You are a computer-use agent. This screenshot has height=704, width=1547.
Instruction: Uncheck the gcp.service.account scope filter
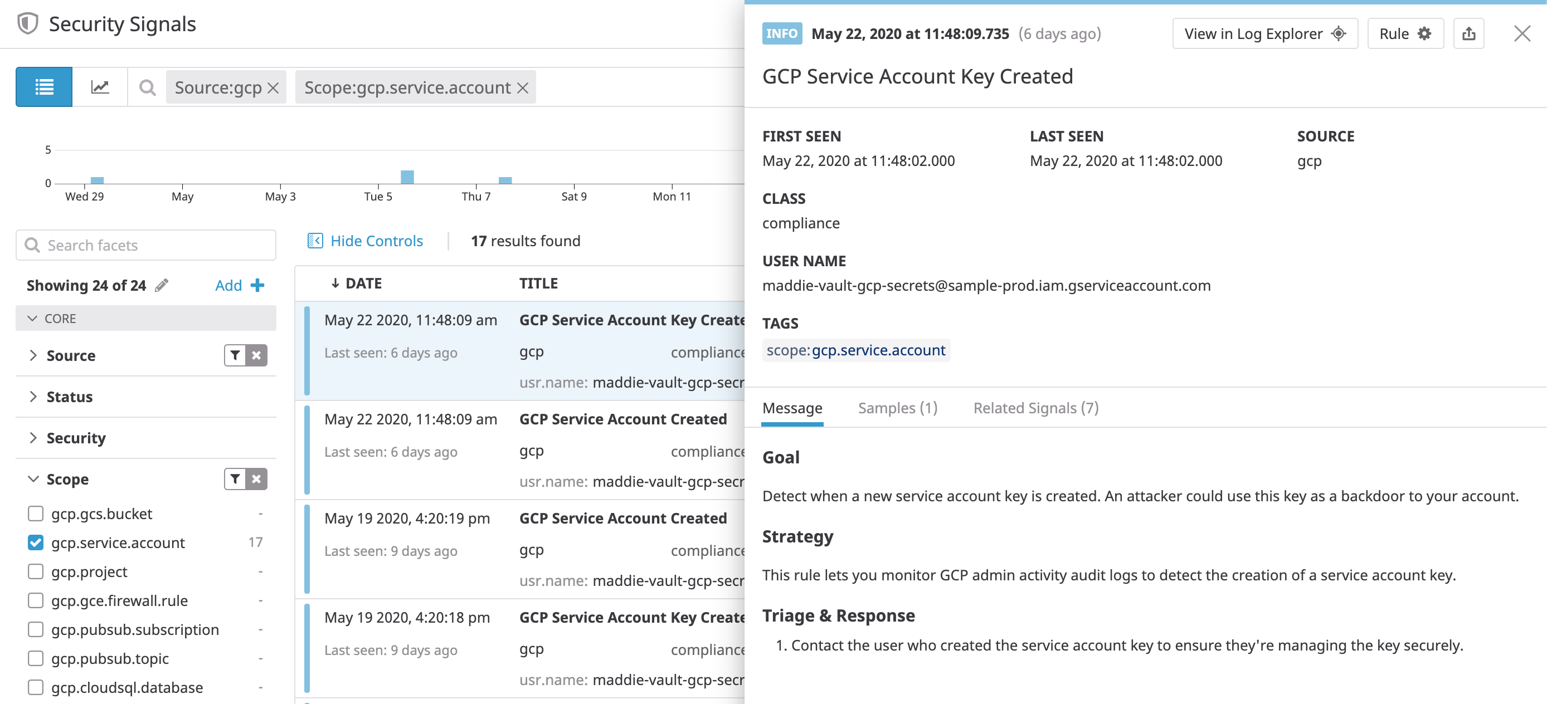[35, 542]
